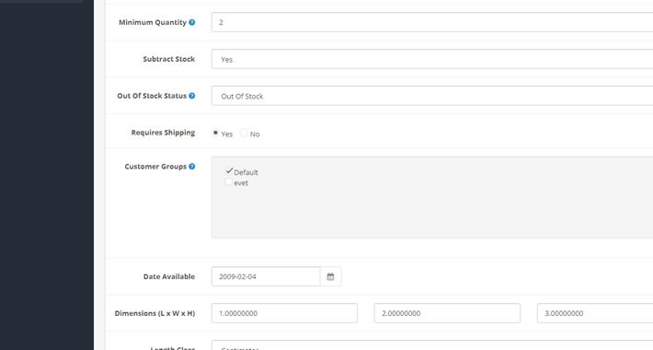Uncheck the Default customer group
This screenshot has width=653, height=350.
click(x=229, y=171)
